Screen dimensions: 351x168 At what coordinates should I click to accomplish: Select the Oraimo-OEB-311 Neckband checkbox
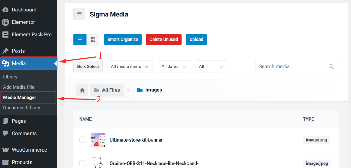click(x=82, y=163)
